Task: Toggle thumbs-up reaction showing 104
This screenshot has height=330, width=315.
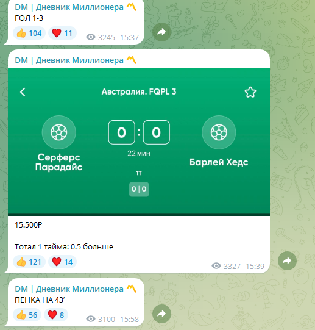Action: (x=29, y=33)
